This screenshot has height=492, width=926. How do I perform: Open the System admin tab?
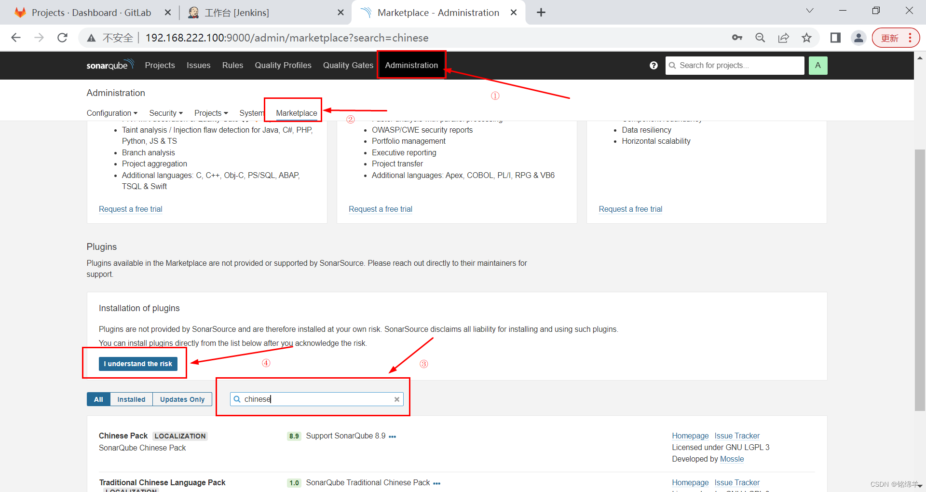[x=251, y=113]
